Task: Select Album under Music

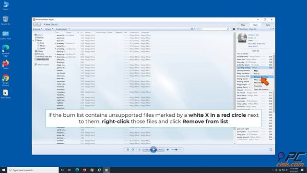Action: click(42, 46)
